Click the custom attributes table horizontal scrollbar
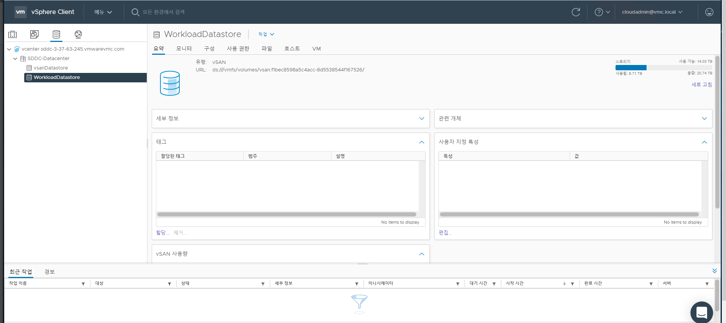Image resolution: width=726 pixels, height=323 pixels. coord(569,215)
